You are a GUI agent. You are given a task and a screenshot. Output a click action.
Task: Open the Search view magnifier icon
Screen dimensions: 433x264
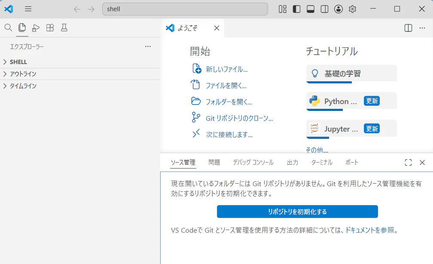[x=8, y=28]
